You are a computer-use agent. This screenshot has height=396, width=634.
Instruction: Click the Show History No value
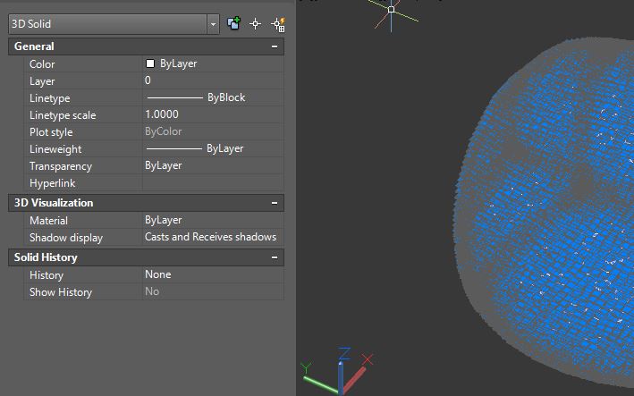213,291
